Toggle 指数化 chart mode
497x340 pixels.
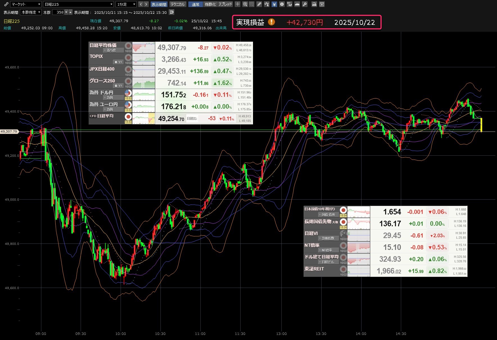coord(210,4)
